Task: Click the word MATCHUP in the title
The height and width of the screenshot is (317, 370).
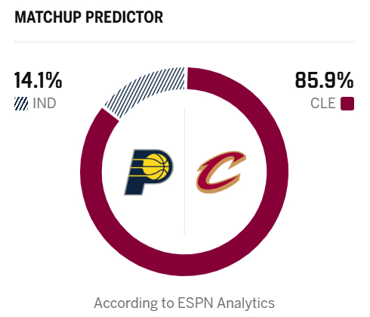Action: pyautogui.click(x=48, y=17)
